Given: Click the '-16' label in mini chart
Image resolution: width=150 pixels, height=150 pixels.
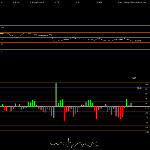Looking at the screenshot, I should (97, 146).
